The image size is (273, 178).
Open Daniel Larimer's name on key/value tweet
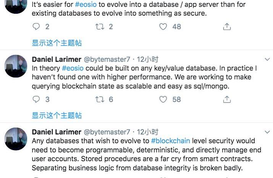tap(57, 59)
